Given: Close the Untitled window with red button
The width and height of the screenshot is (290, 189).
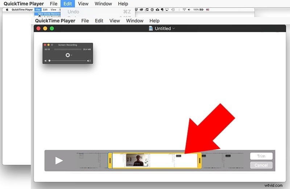Looking at the screenshot, I should (x=38, y=29).
